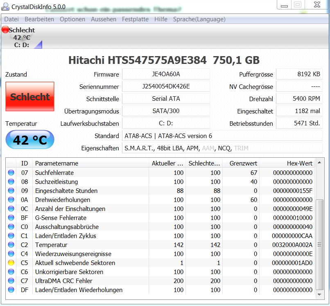This screenshot has width=330, height=306.
Task: Click status orb for Suchfehlerrate row
Action: pyautogui.click(x=11, y=172)
